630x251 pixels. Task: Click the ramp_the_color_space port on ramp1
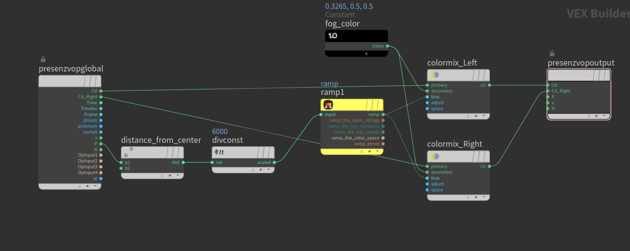coord(383,138)
